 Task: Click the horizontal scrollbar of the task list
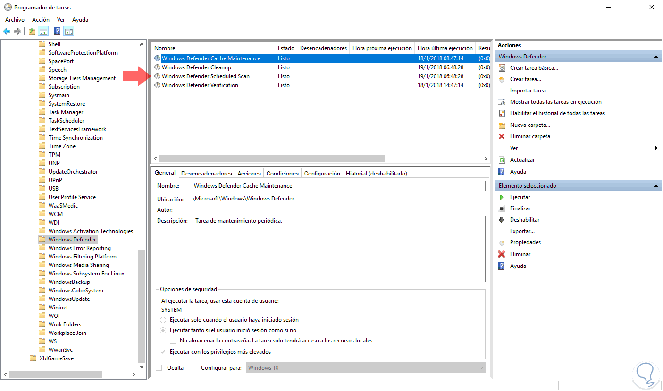(272, 159)
